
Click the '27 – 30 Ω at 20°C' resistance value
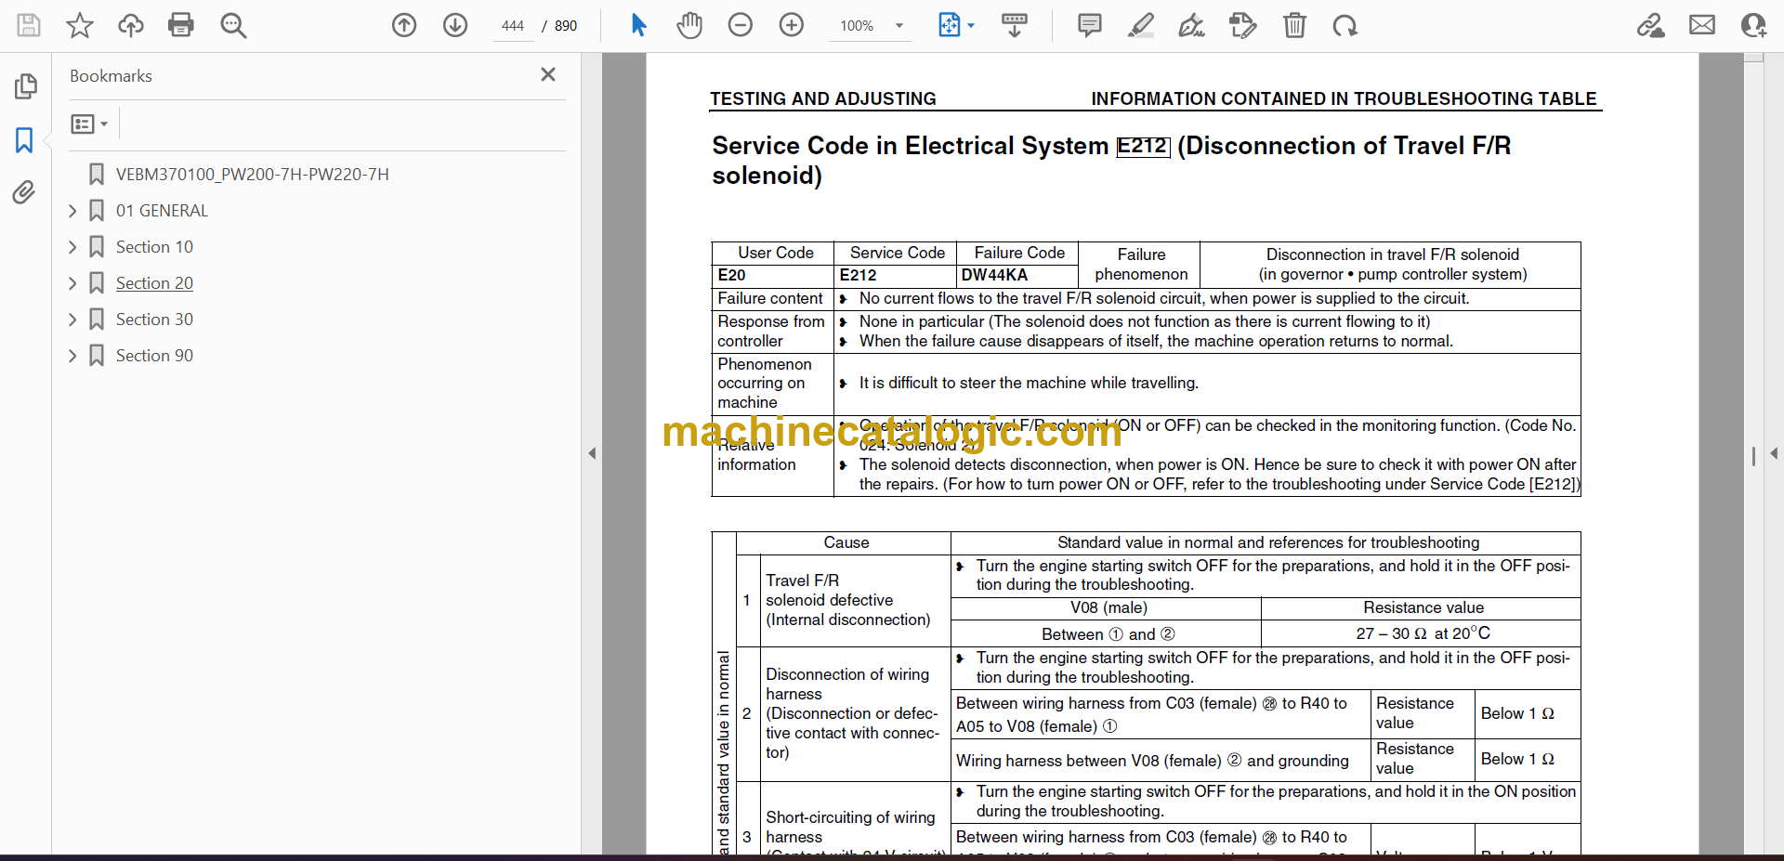pyautogui.click(x=1422, y=633)
